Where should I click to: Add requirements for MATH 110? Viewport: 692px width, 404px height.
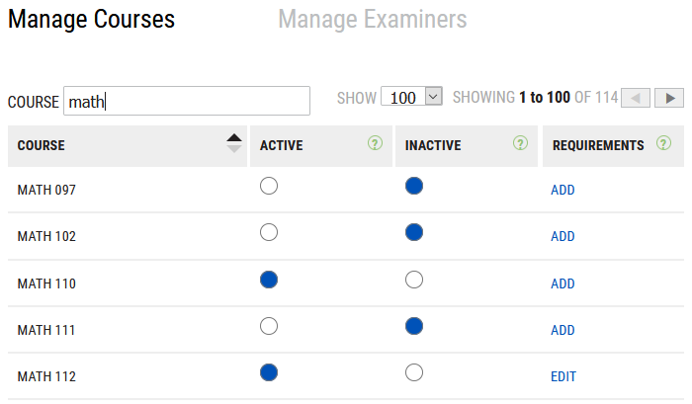[562, 283]
